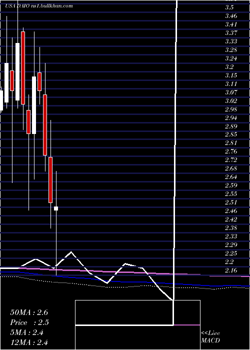The width and height of the screenshot is (250, 350).
Task: Click the '5MA : 2.4' label
Action: [x=27, y=332]
